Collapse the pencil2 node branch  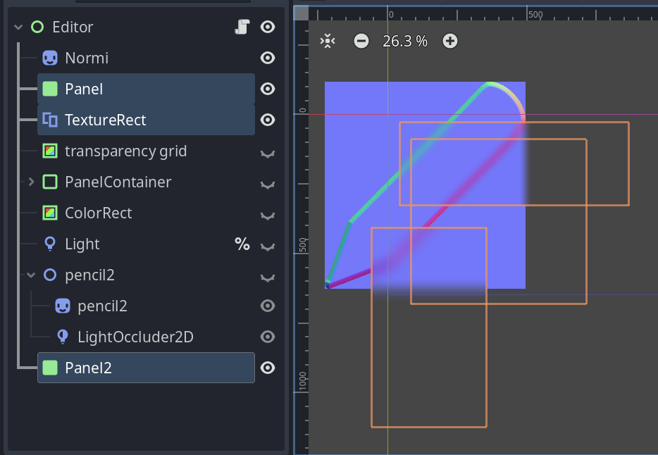coord(30,275)
